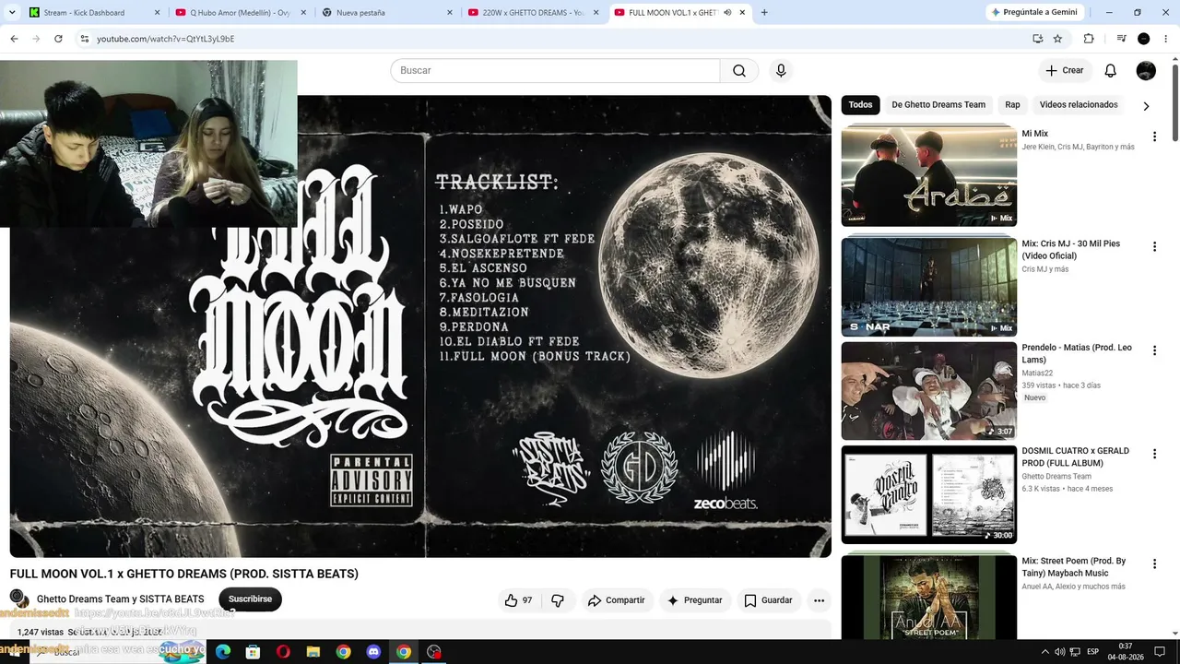Open the Prendelo - Matias video thumbnail
The image size is (1180, 664).
[929, 391]
